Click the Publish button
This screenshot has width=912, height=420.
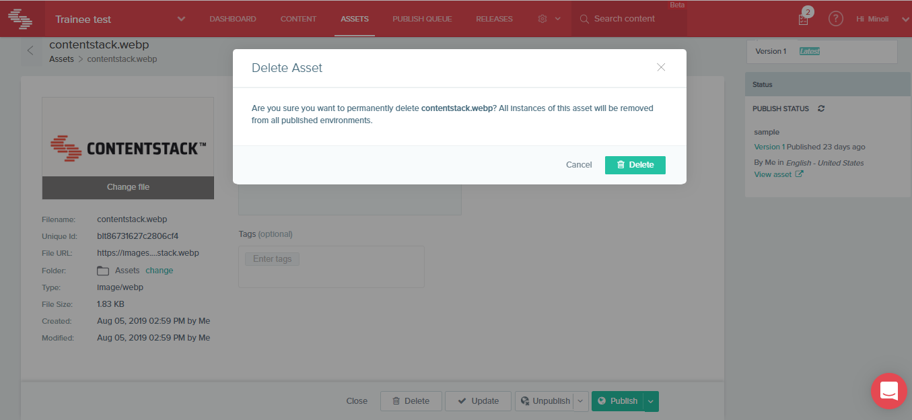pos(617,401)
